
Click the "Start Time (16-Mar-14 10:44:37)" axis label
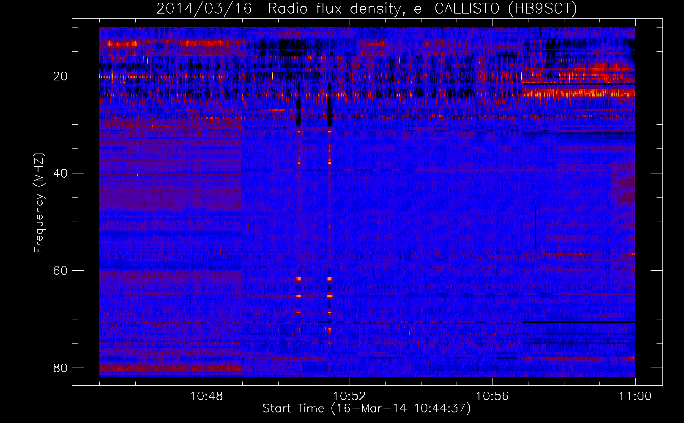[367, 409]
